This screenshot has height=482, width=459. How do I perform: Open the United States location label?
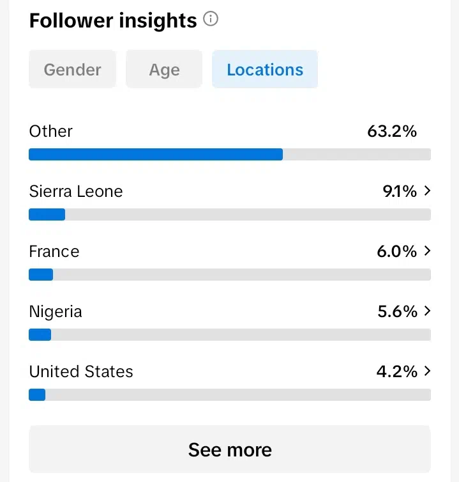point(81,371)
